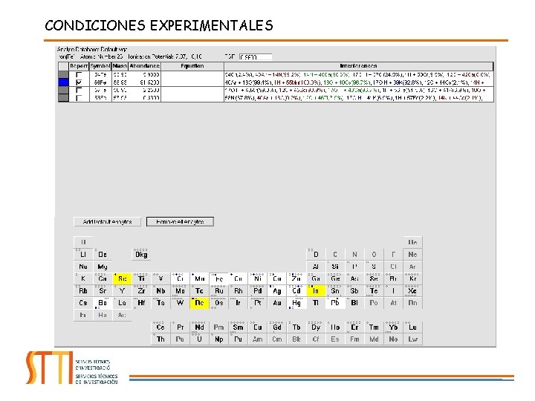
Task: Select the Tl element button
Action: [316, 303]
